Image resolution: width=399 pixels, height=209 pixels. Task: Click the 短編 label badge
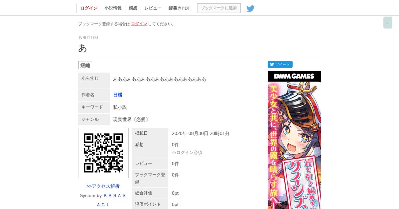point(85,65)
